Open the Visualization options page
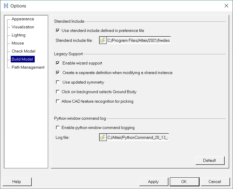The image size is (233, 189). (23, 27)
